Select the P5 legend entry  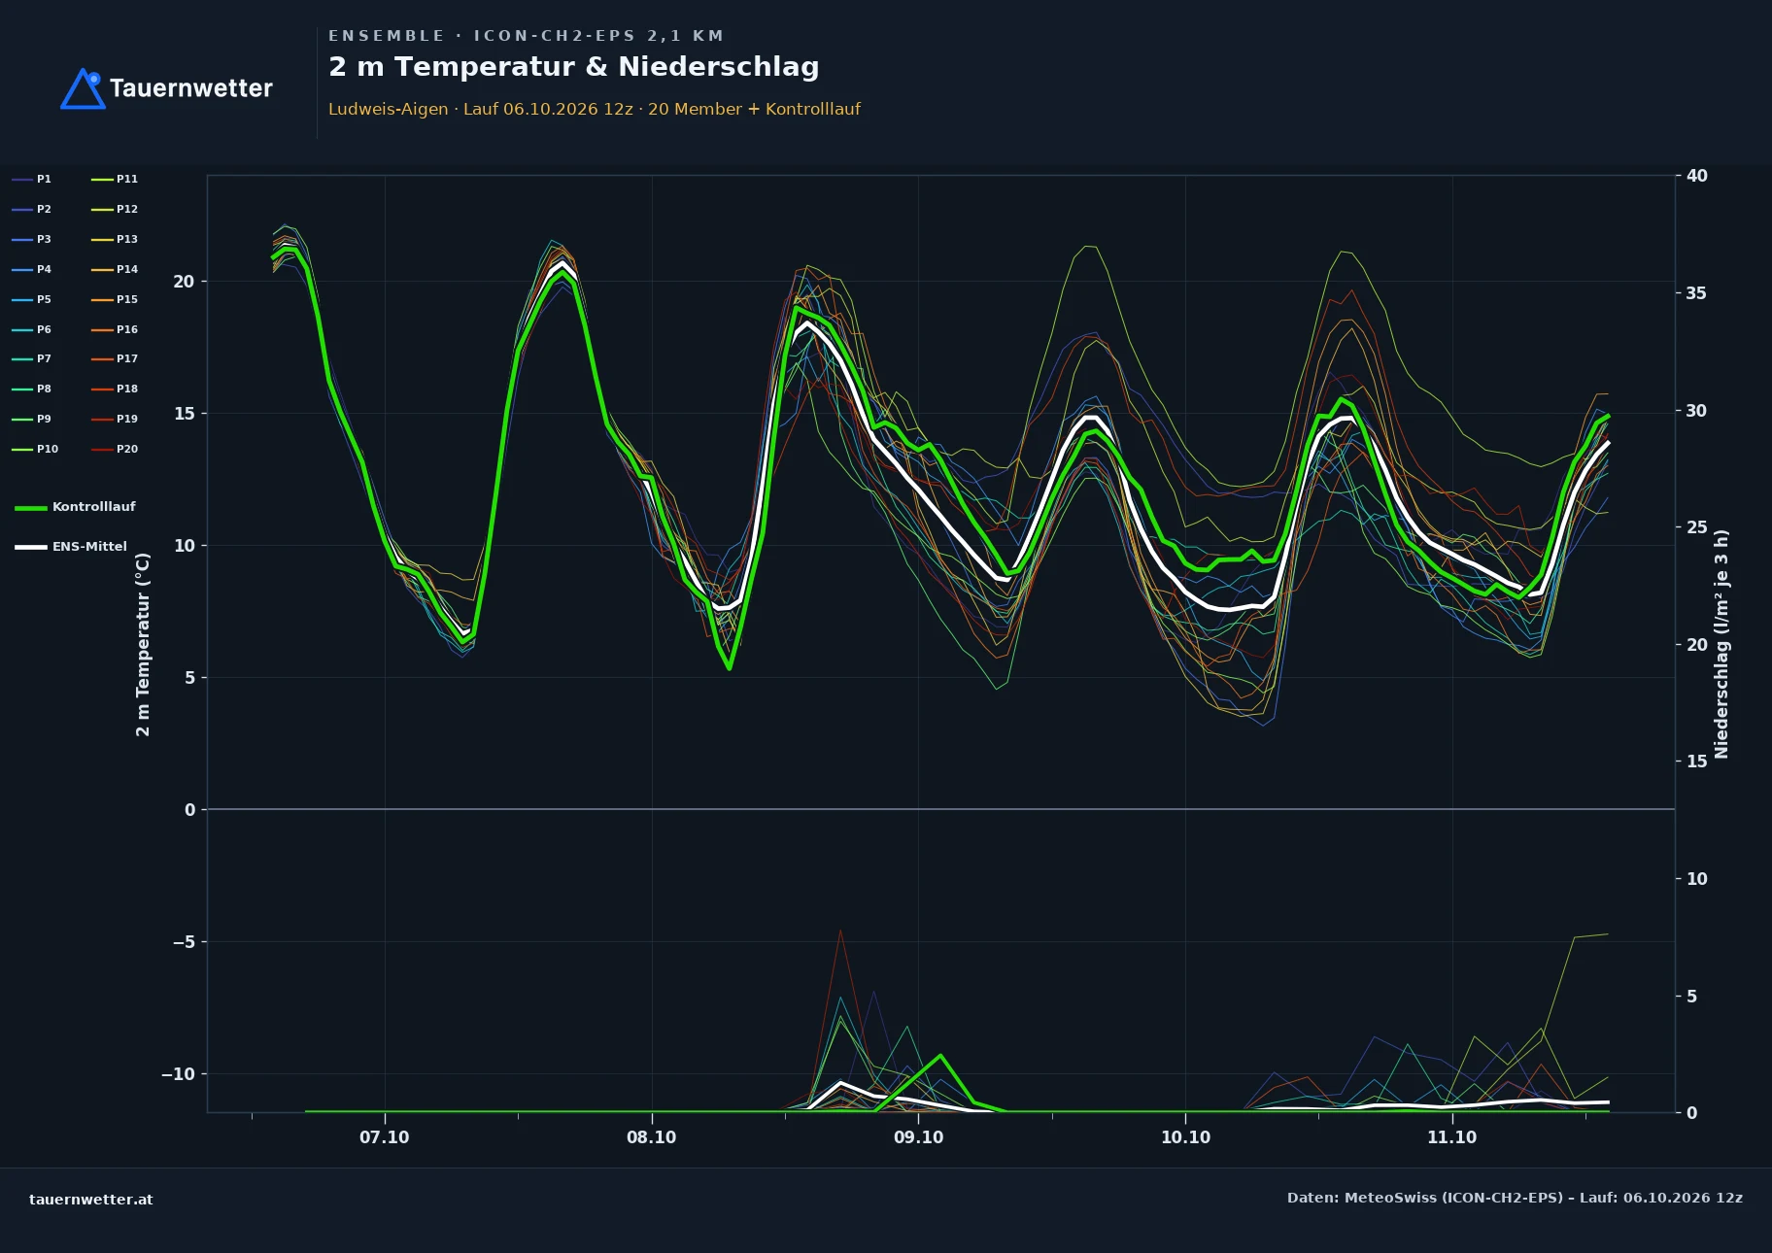[32, 299]
